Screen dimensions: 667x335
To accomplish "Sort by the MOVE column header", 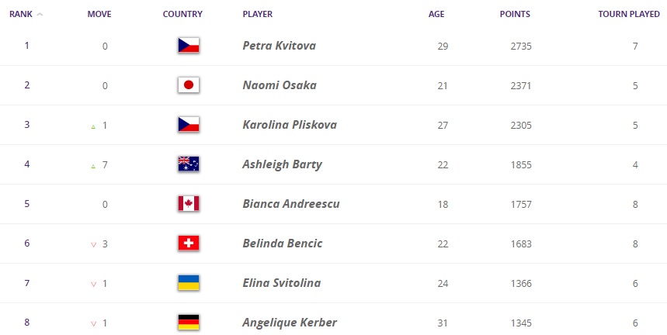I will point(99,14).
